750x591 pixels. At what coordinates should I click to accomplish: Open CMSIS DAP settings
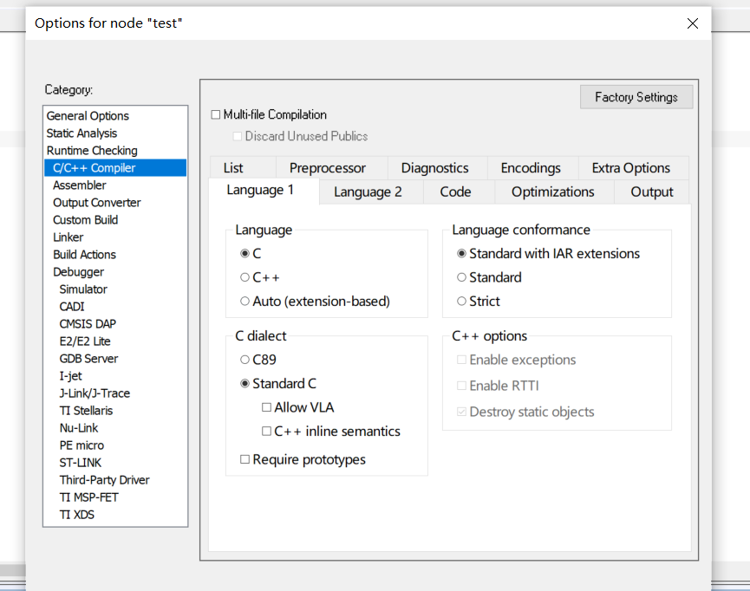115,324
